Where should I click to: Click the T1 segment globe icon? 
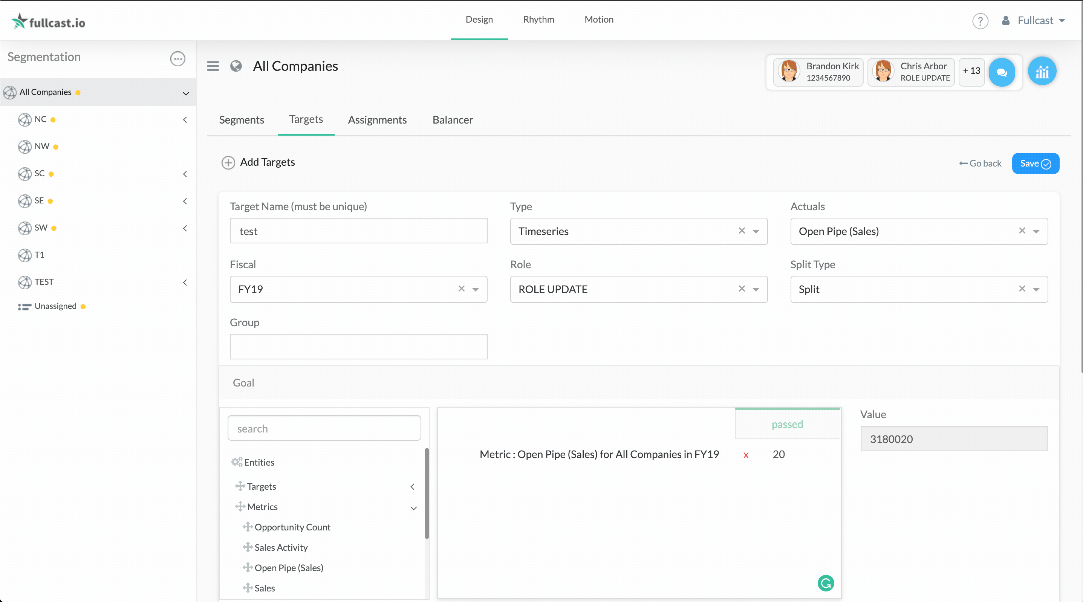pyautogui.click(x=25, y=255)
